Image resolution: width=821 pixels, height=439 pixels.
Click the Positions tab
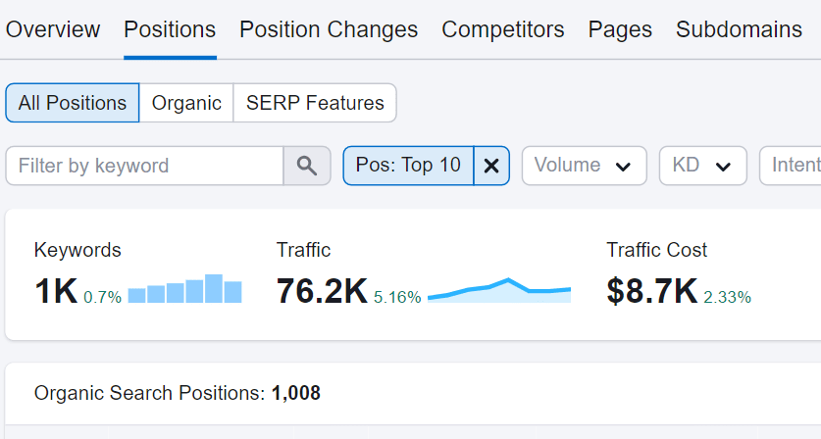pyautogui.click(x=170, y=29)
